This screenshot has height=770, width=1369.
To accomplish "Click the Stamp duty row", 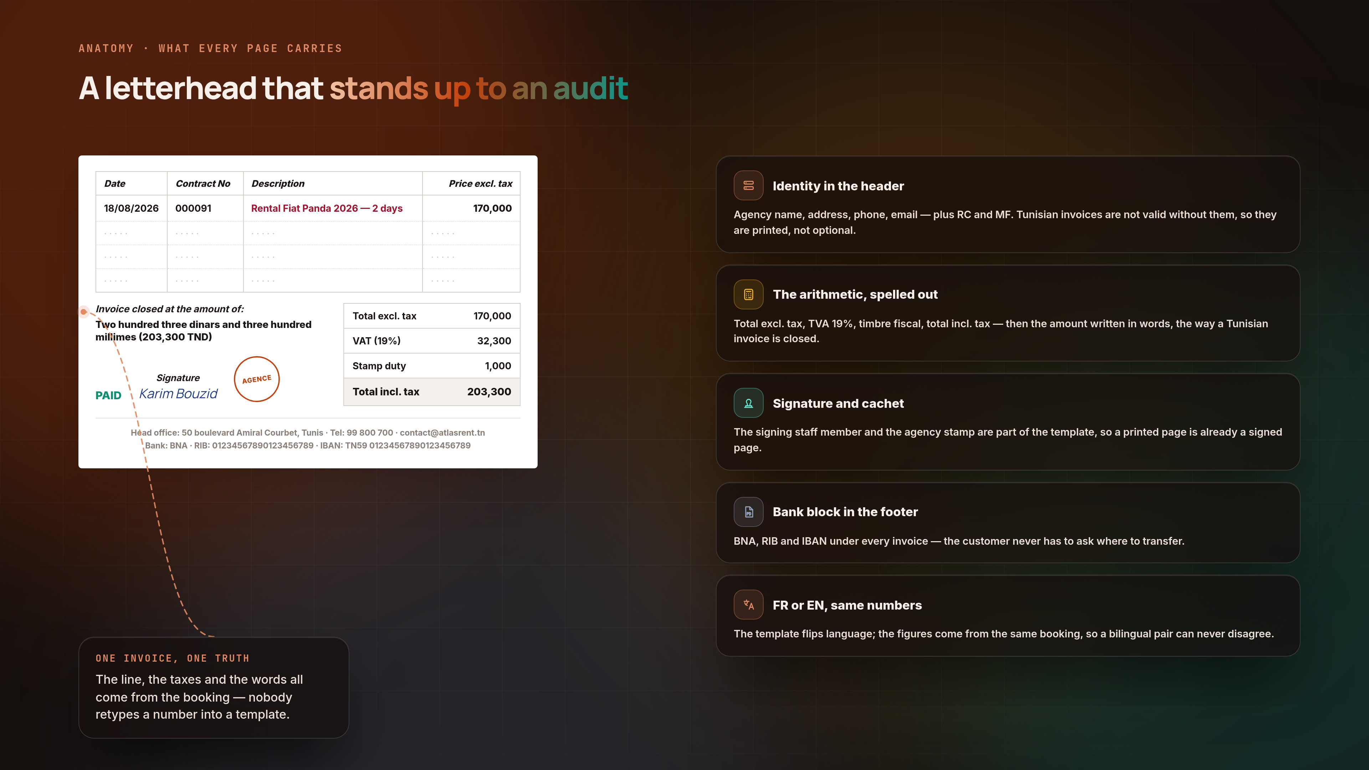I will 431,366.
